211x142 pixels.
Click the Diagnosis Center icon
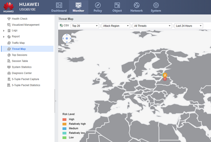pyautogui.click(x=9, y=73)
